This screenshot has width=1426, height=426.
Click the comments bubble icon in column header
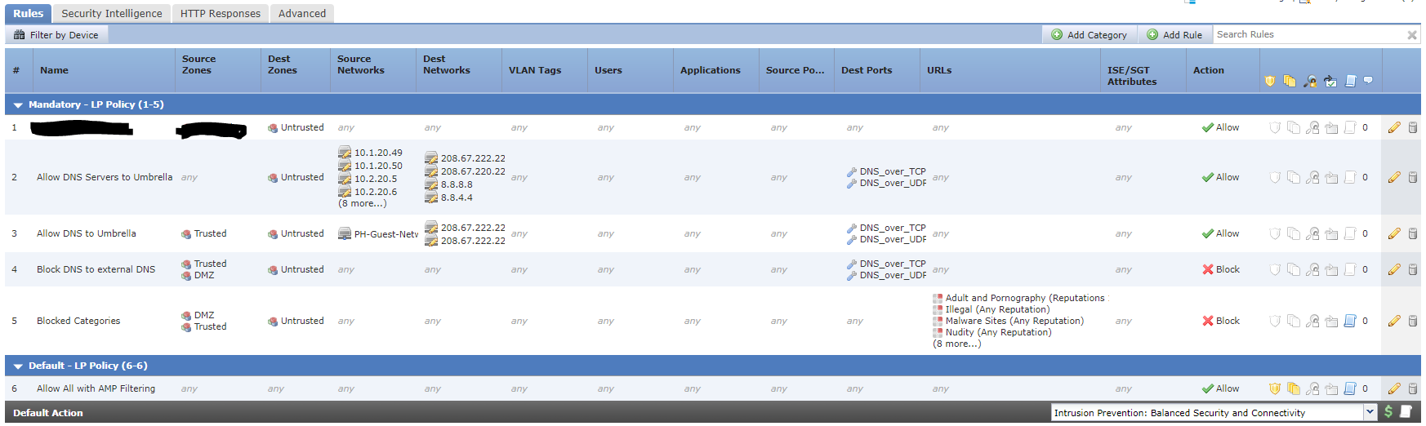click(1368, 80)
